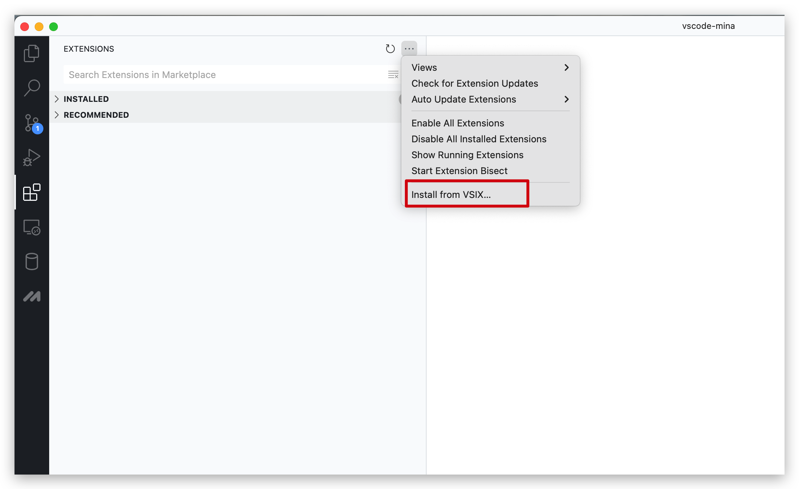Open the database cylinder icon view

pyautogui.click(x=31, y=261)
